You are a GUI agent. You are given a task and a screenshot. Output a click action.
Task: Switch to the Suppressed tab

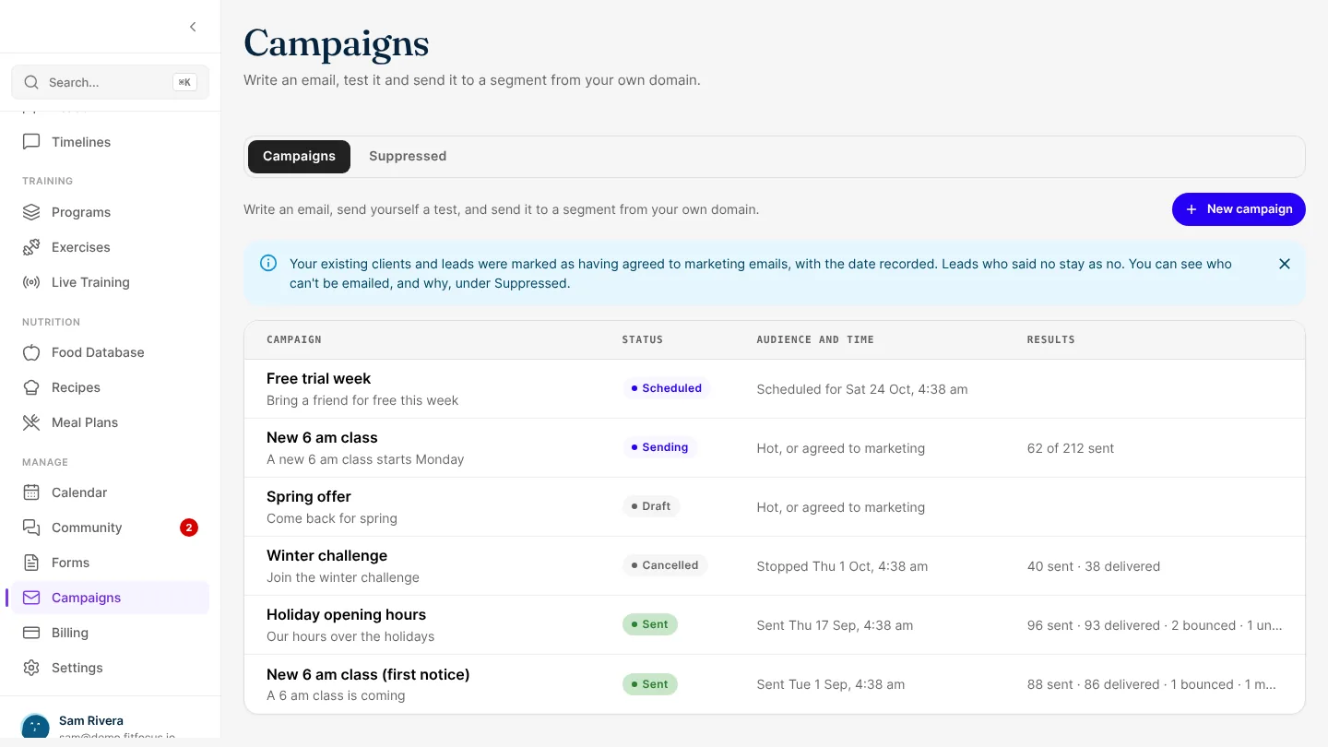408,157
